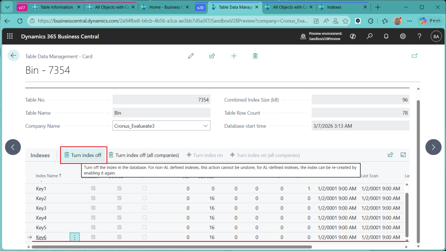Toggle the second checkbox in the Key3 row
Image resolution: width=446 pixels, height=251 pixels.
[x=119, y=208]
